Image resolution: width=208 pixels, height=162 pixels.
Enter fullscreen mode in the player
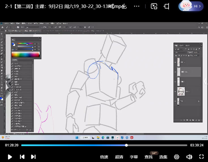[201, 157]
